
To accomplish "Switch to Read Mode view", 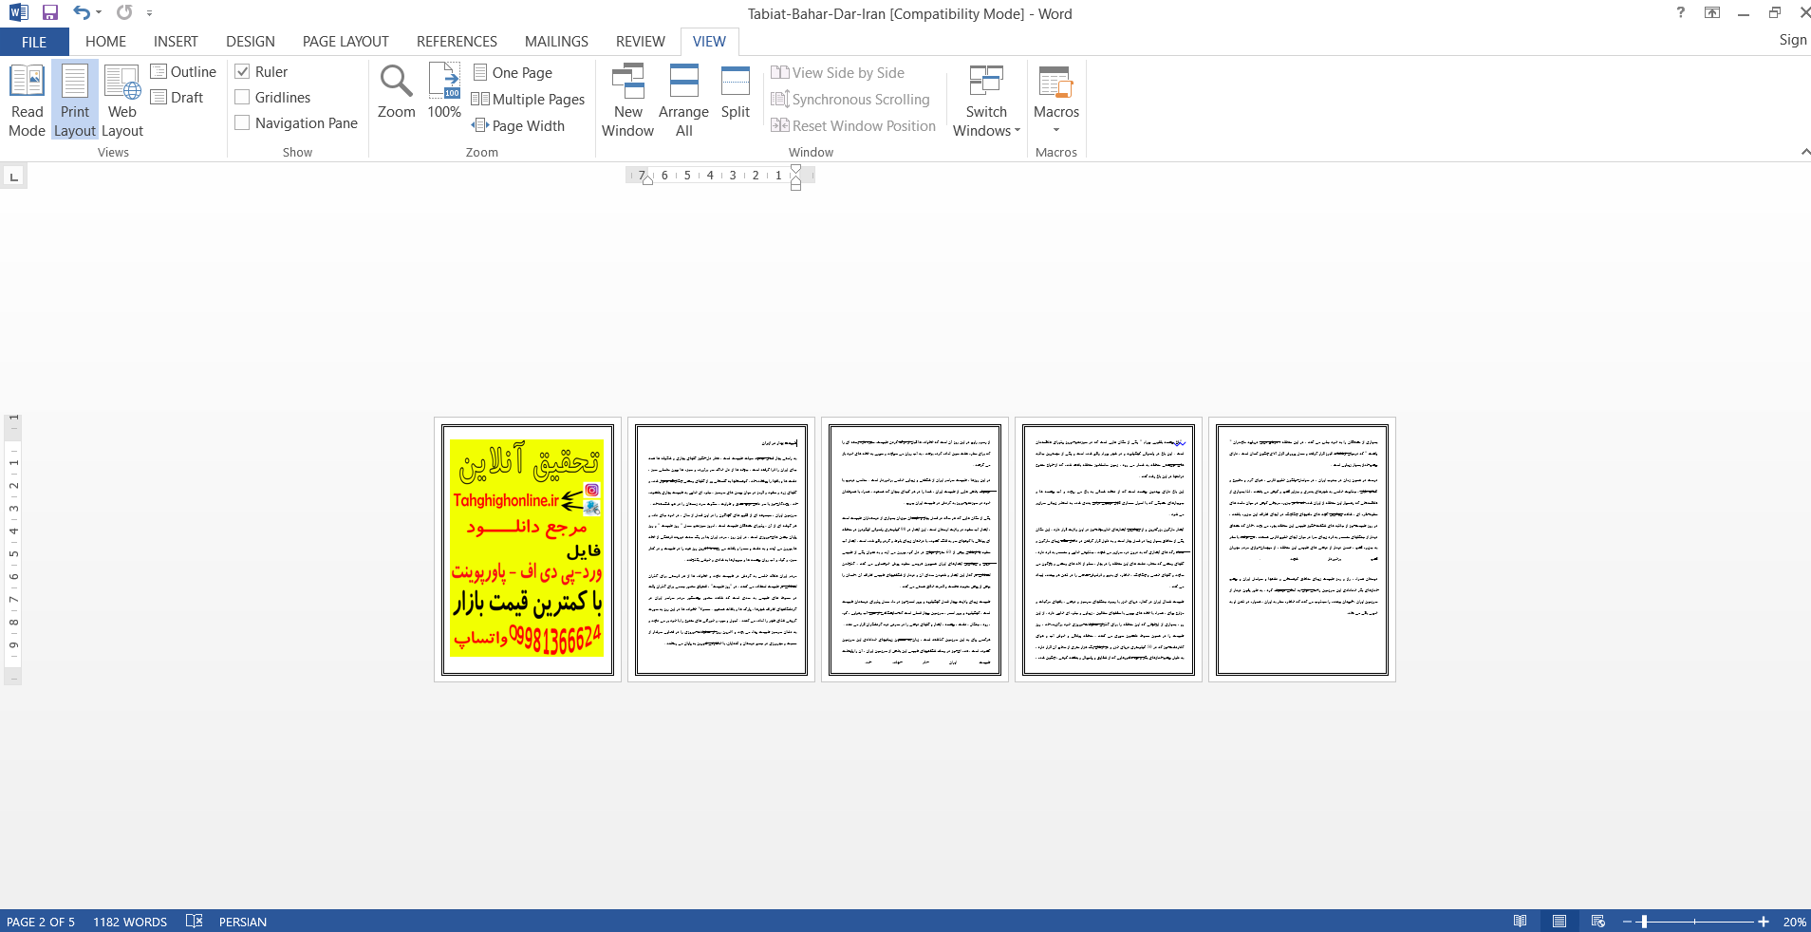I will [x=27, y=101].
